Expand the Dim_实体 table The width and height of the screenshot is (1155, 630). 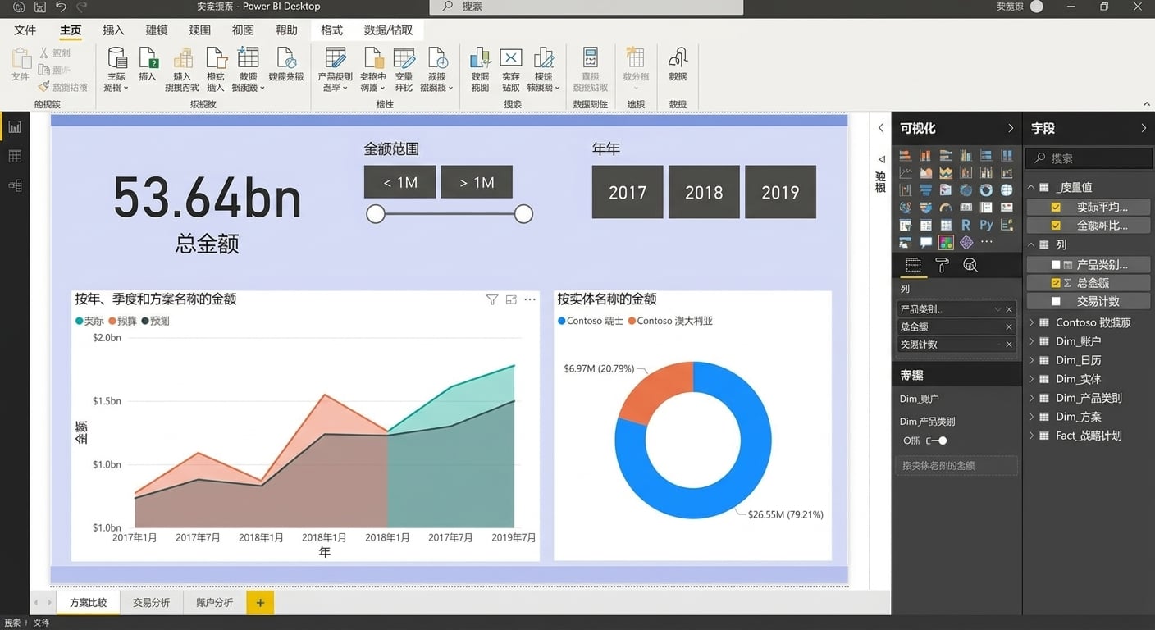(x=1032, y=379)
